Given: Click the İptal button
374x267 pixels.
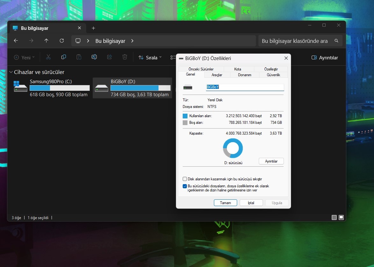Looking at the screenshot, I should tap(251, 203).
